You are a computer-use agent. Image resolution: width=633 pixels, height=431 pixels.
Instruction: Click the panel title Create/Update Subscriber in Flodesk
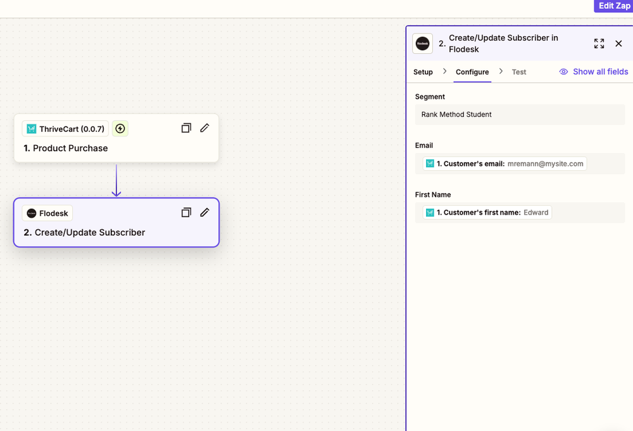503,44
